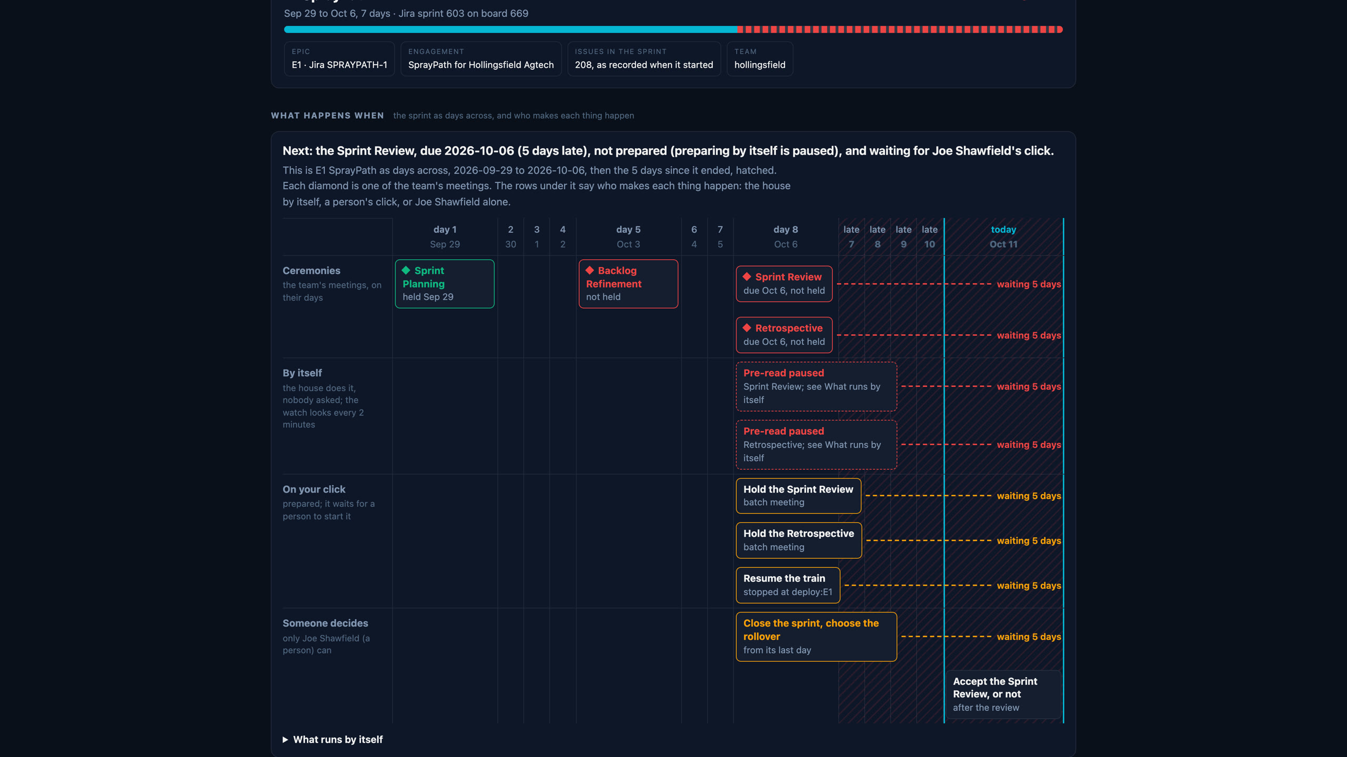Click the Sep 29 to Oct 6 sprint subtitle

[406, 13]
